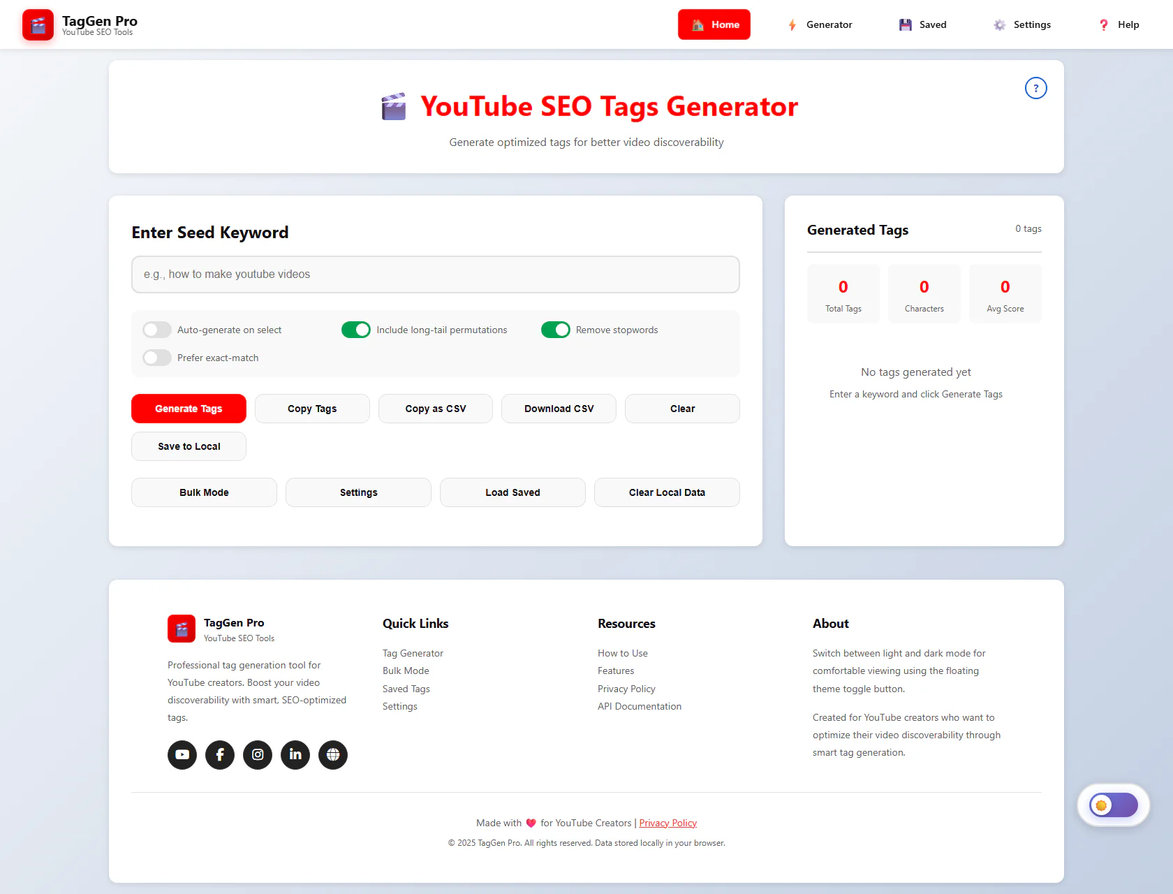
Task: Focus the seed keyword input field
Action: pyautogui.click(x=435, y=274)
